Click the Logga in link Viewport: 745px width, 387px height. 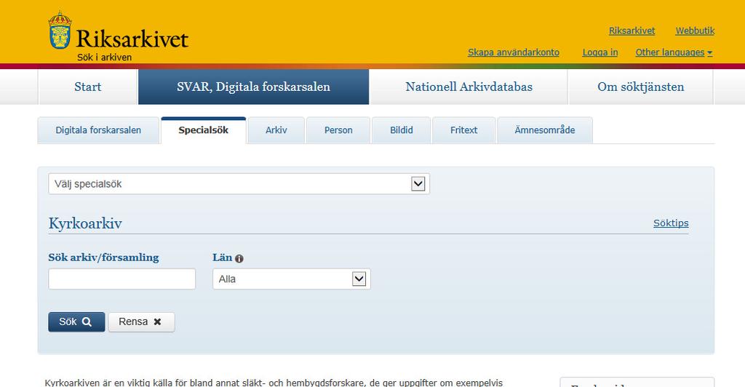(x=600, y=52)
